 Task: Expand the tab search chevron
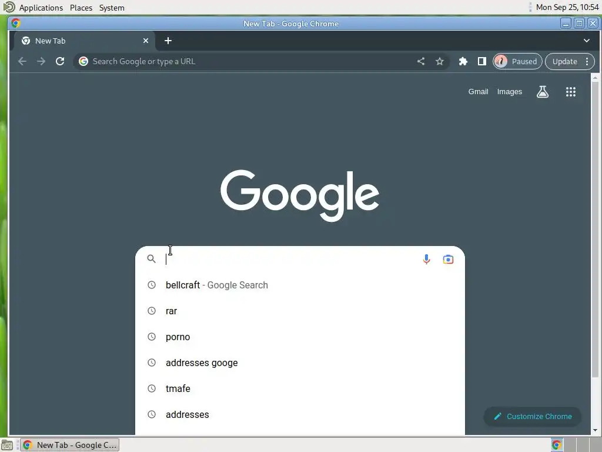click(x=586, y=41)
